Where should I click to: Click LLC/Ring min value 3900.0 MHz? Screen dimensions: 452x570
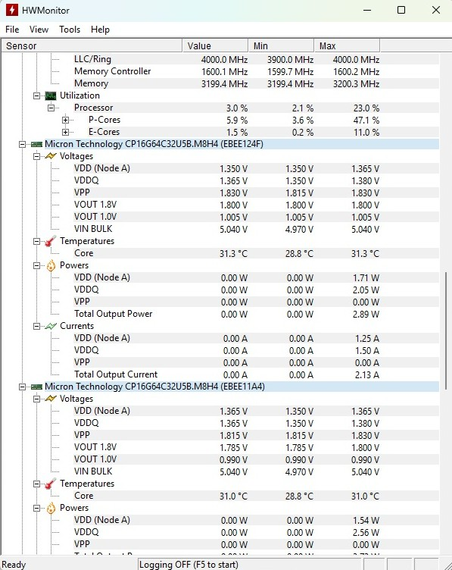click(291, 60)
